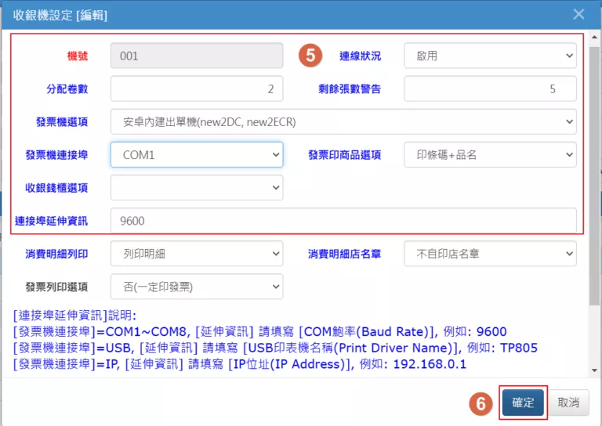Click the 確定 button
The height and width of the screenshot is (426, 602).
point(523,403)
